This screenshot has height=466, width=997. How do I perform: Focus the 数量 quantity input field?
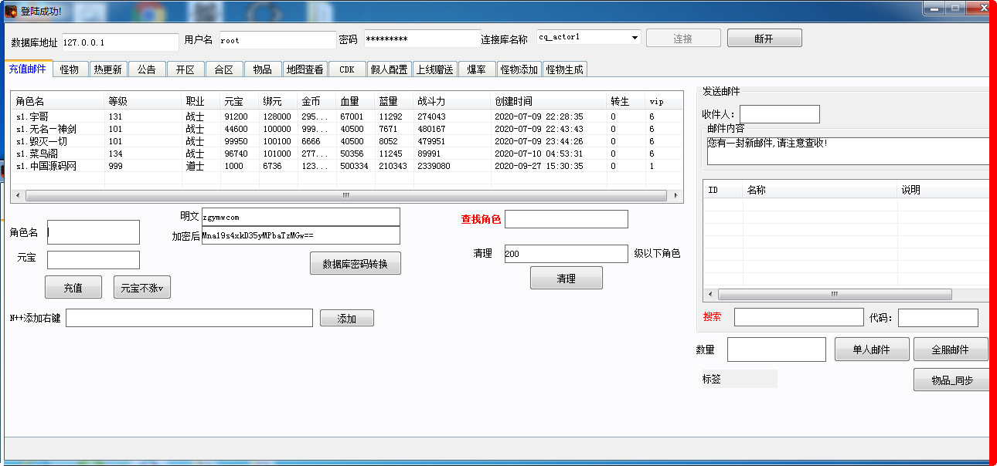coord(777,349)
